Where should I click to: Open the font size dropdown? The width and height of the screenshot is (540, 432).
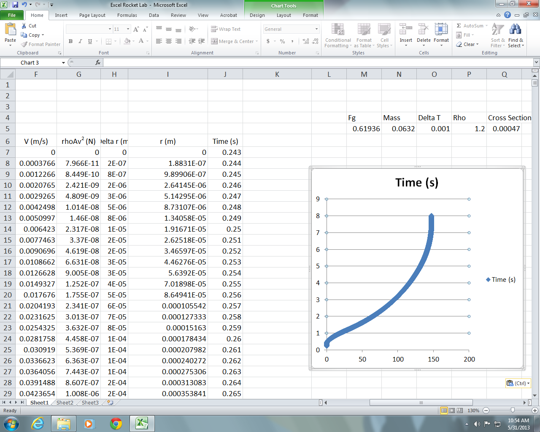pos(128,29)
